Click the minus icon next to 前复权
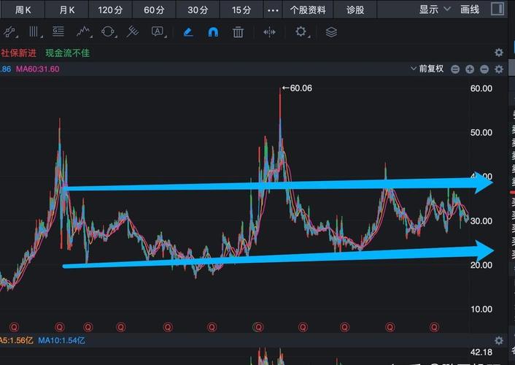This screenshot has height=365, width=515. (455, 69)
